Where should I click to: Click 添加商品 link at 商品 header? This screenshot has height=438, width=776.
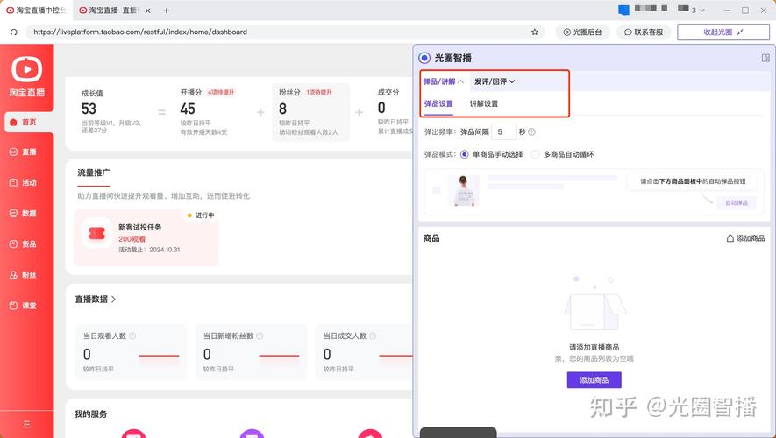(x=745, y=238)
